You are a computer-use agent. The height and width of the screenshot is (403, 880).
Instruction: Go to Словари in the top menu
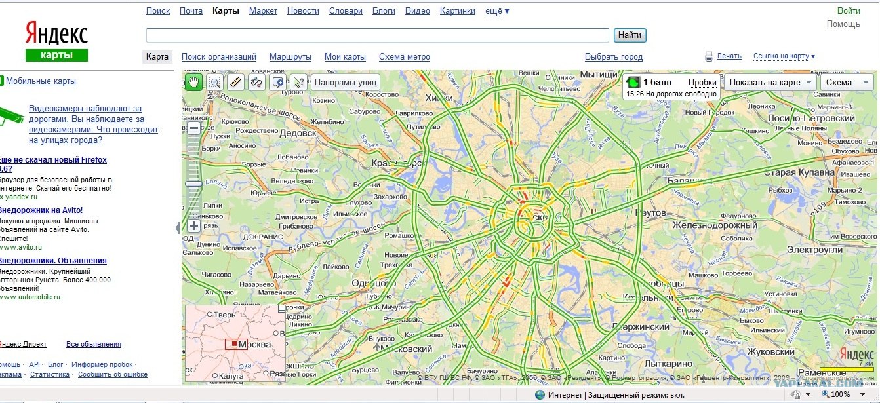346,11
